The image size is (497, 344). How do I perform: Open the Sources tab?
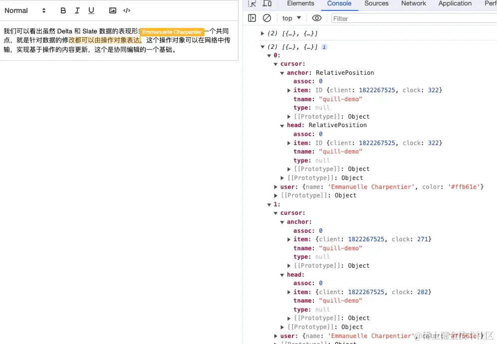pyautogui.click(x=376, y=3)
